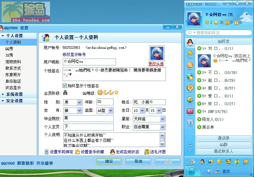
Task: Open the 性别 gender dropdown
Action: (79, 102)
